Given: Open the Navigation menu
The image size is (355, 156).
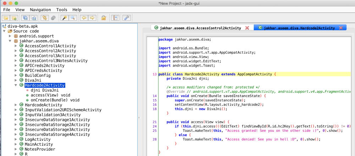Looking at the screenshot, I should (x=40, y=10).
